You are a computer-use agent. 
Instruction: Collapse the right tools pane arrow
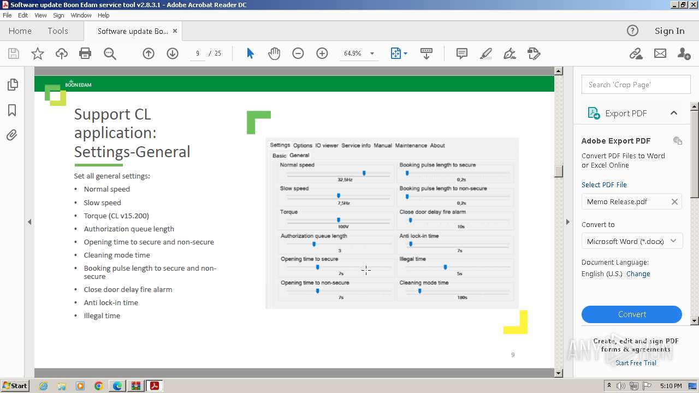click(567, 222)
